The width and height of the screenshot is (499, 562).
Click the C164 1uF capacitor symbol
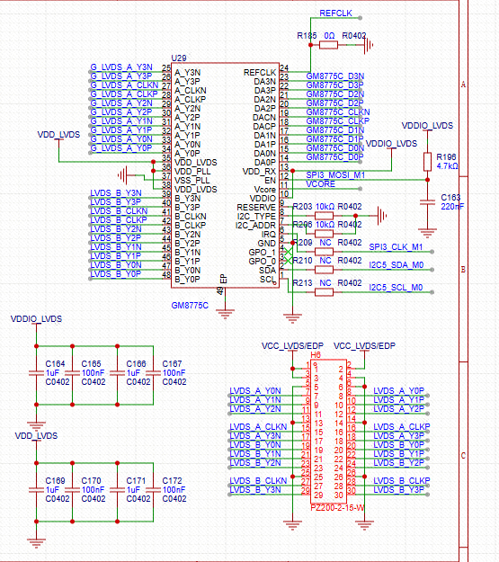point(36,373)
